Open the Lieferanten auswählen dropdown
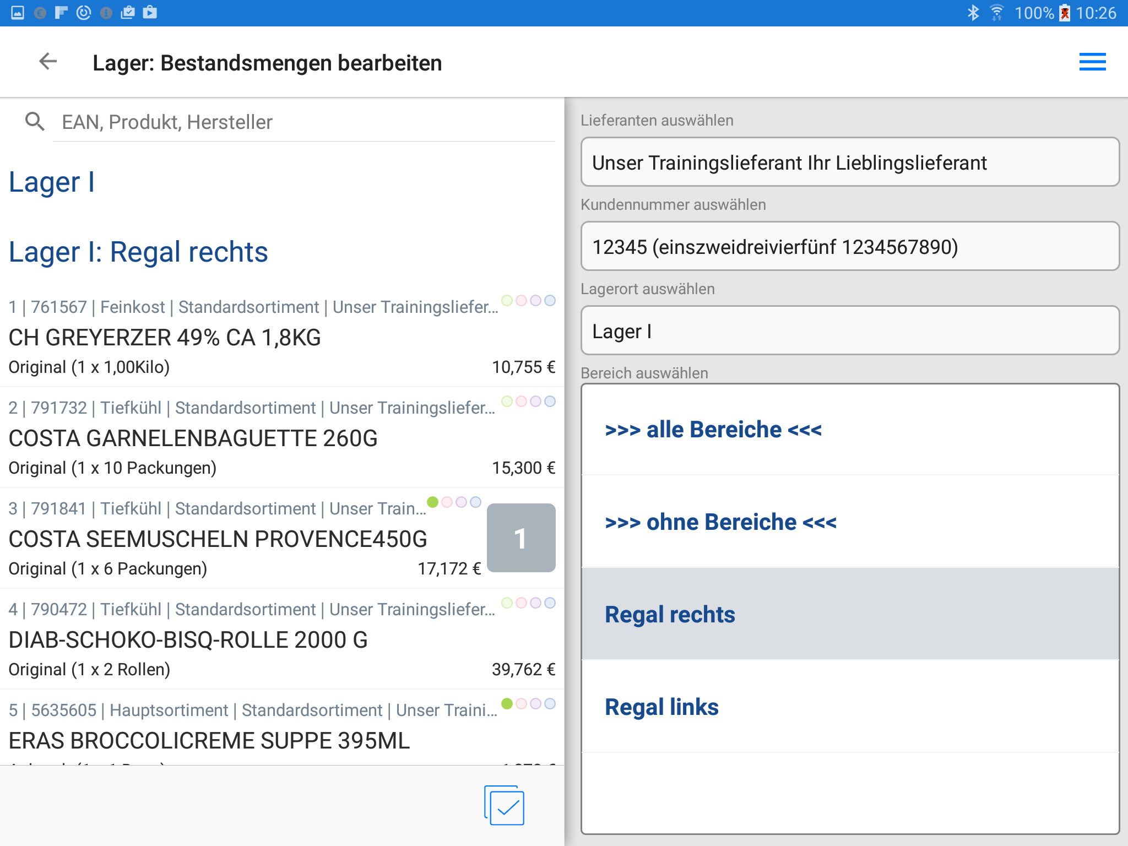 [850, 162]
